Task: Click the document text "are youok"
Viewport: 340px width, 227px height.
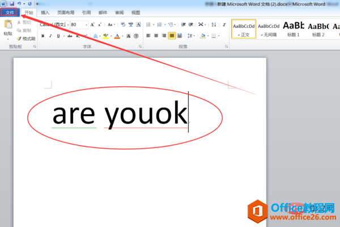Action: point(120,114)
